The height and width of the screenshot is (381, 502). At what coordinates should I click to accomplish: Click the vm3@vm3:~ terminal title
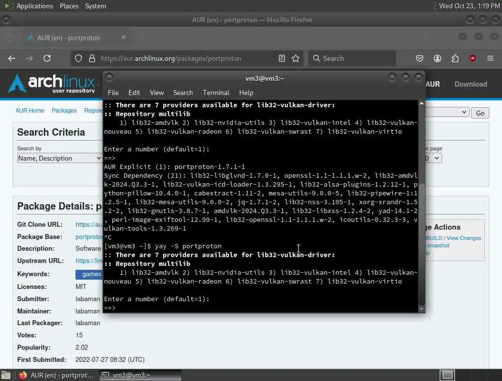[x=264, y=78]
